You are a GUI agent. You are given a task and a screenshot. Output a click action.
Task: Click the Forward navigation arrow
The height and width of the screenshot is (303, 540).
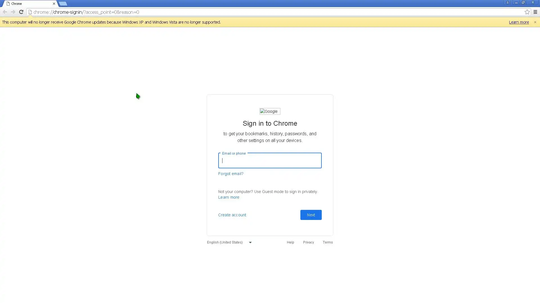click(x=13, y=12)
